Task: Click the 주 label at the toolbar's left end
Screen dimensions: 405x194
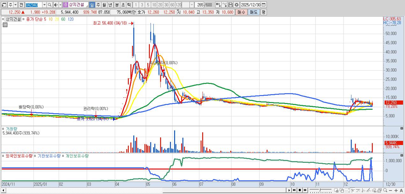Action: (x=10, y=5)
